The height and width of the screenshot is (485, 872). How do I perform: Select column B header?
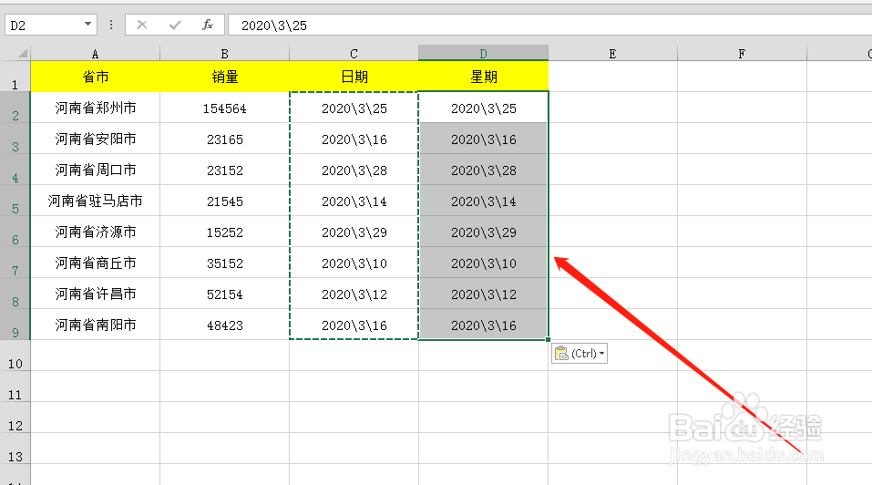(x=225, y=54)
